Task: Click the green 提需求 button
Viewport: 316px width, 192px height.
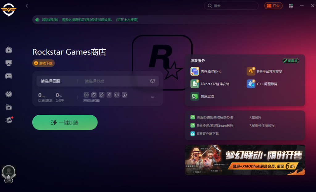Action: [x=291, y=61]
